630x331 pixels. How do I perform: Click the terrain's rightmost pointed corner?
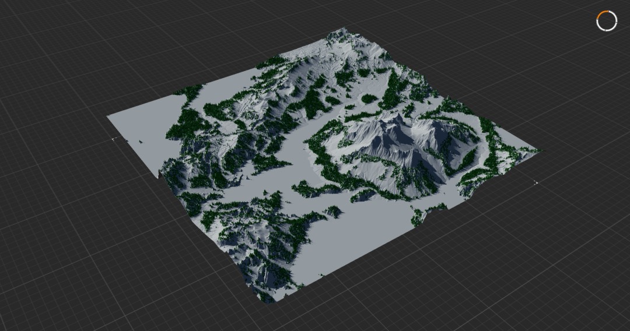click(541, 151)
